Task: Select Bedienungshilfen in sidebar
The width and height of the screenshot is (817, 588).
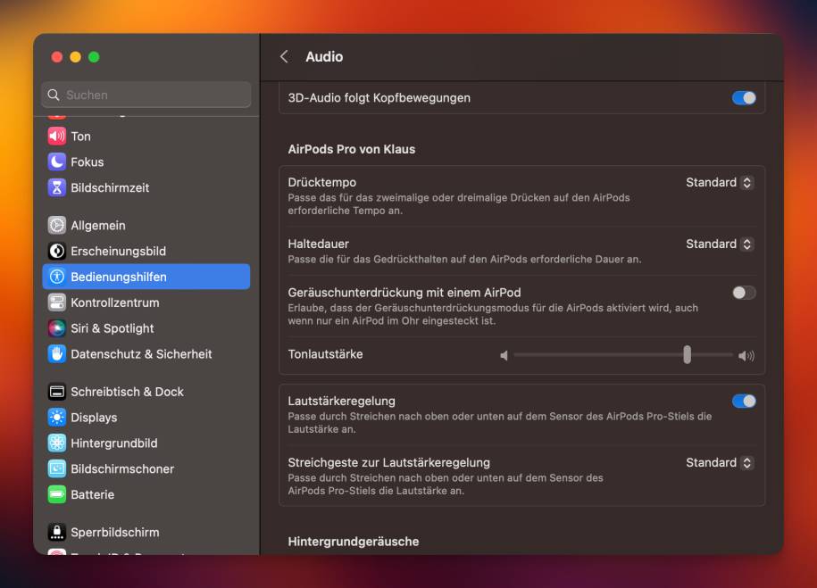Action: 146,277
